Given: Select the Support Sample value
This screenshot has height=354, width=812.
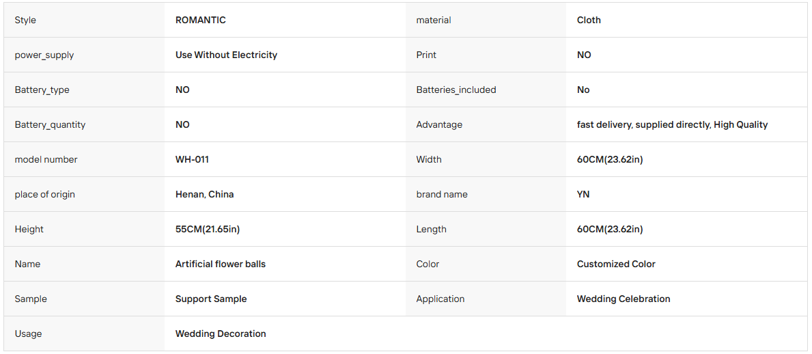Looking at the screenshot, I should coord(211,299).
